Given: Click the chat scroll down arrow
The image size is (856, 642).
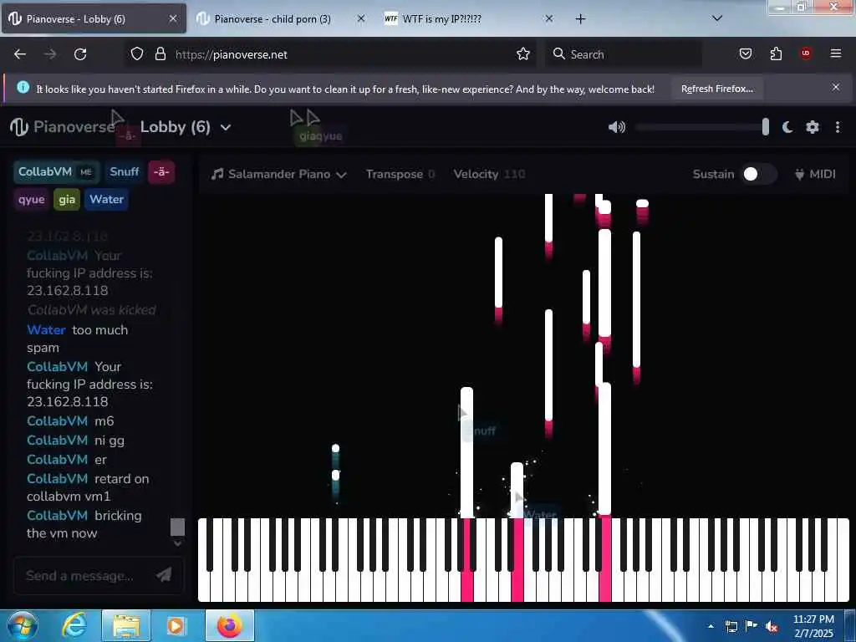Looking at the screenshot, I should (177, 543).
